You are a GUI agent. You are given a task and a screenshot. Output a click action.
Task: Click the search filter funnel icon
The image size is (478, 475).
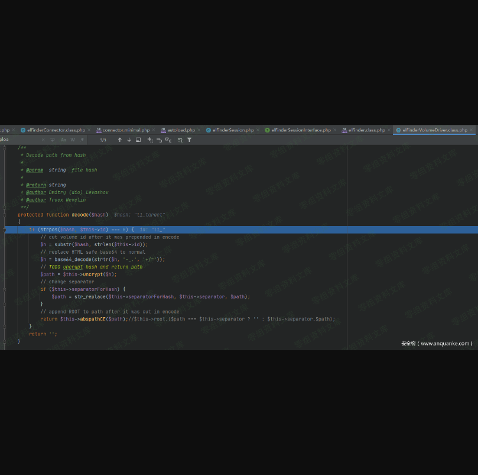point(189,140)
